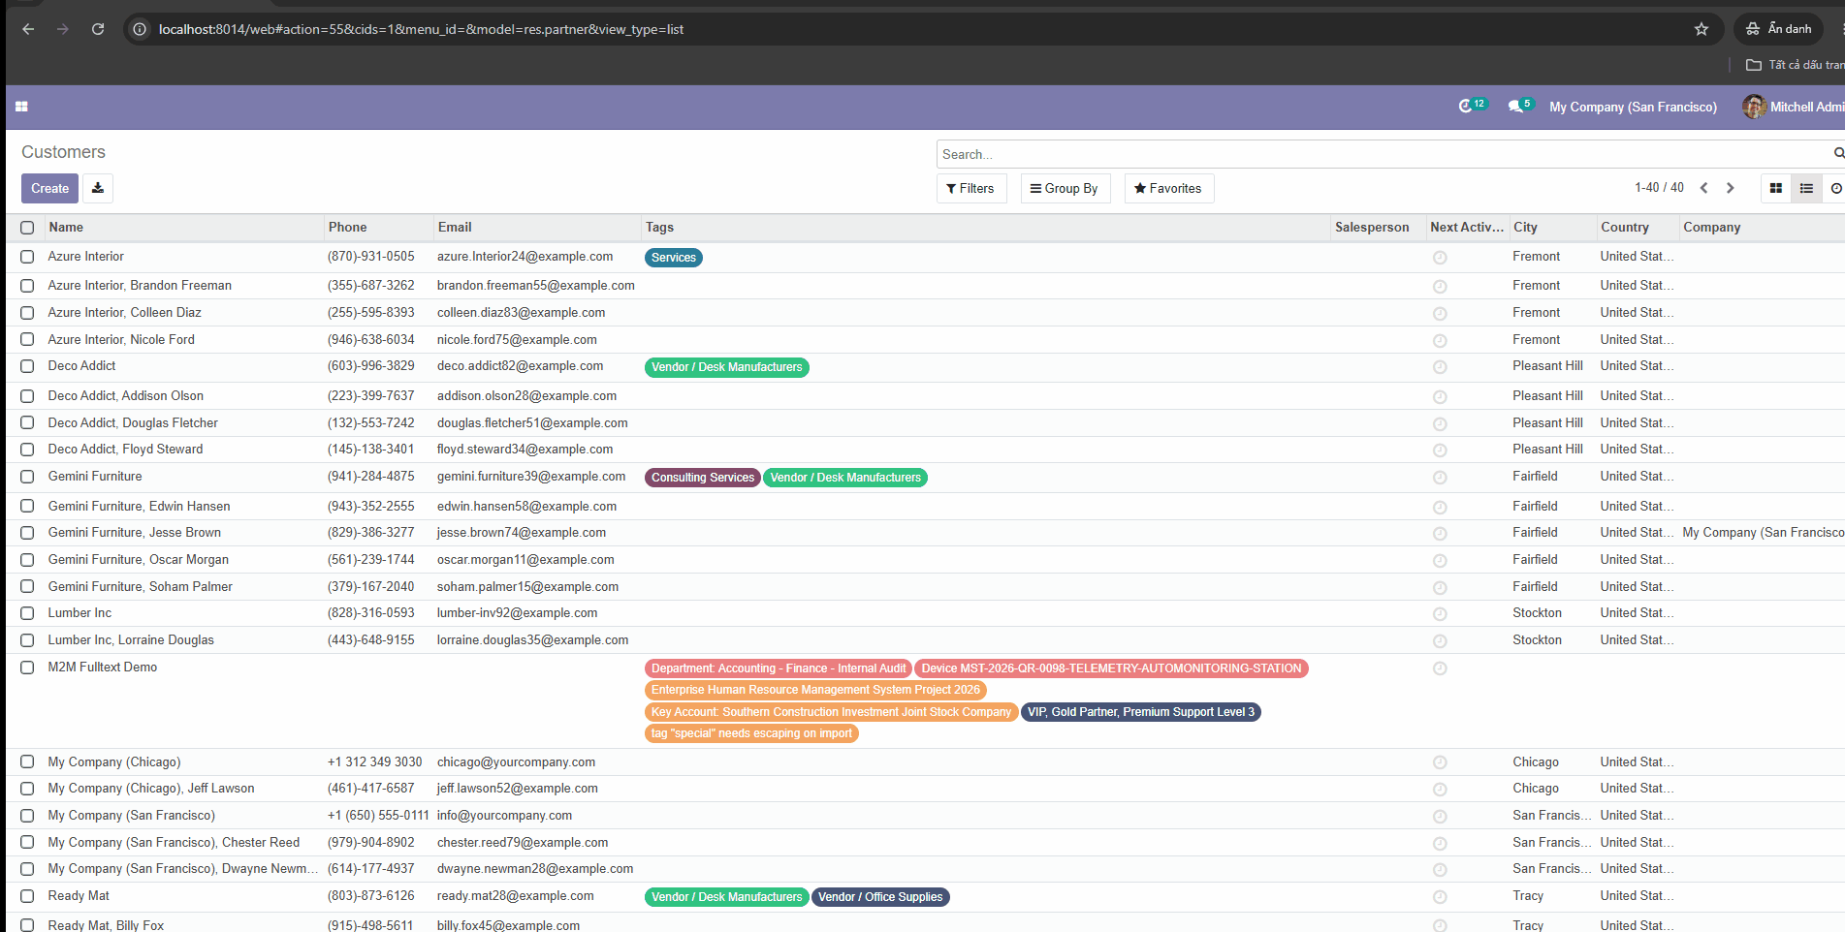Open the Odoo apps grid menu
The width and height of the screenshot is (1845, 932).
click(x=21, y=107)
